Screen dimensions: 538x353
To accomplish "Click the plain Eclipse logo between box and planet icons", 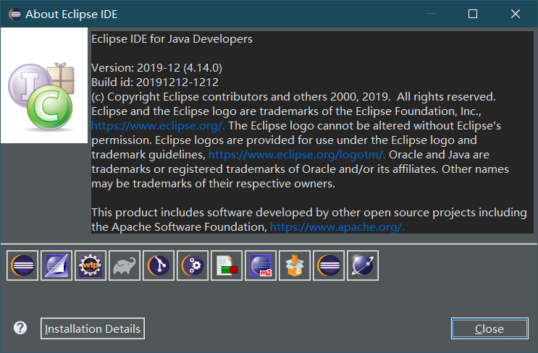I will click(329, 265).
